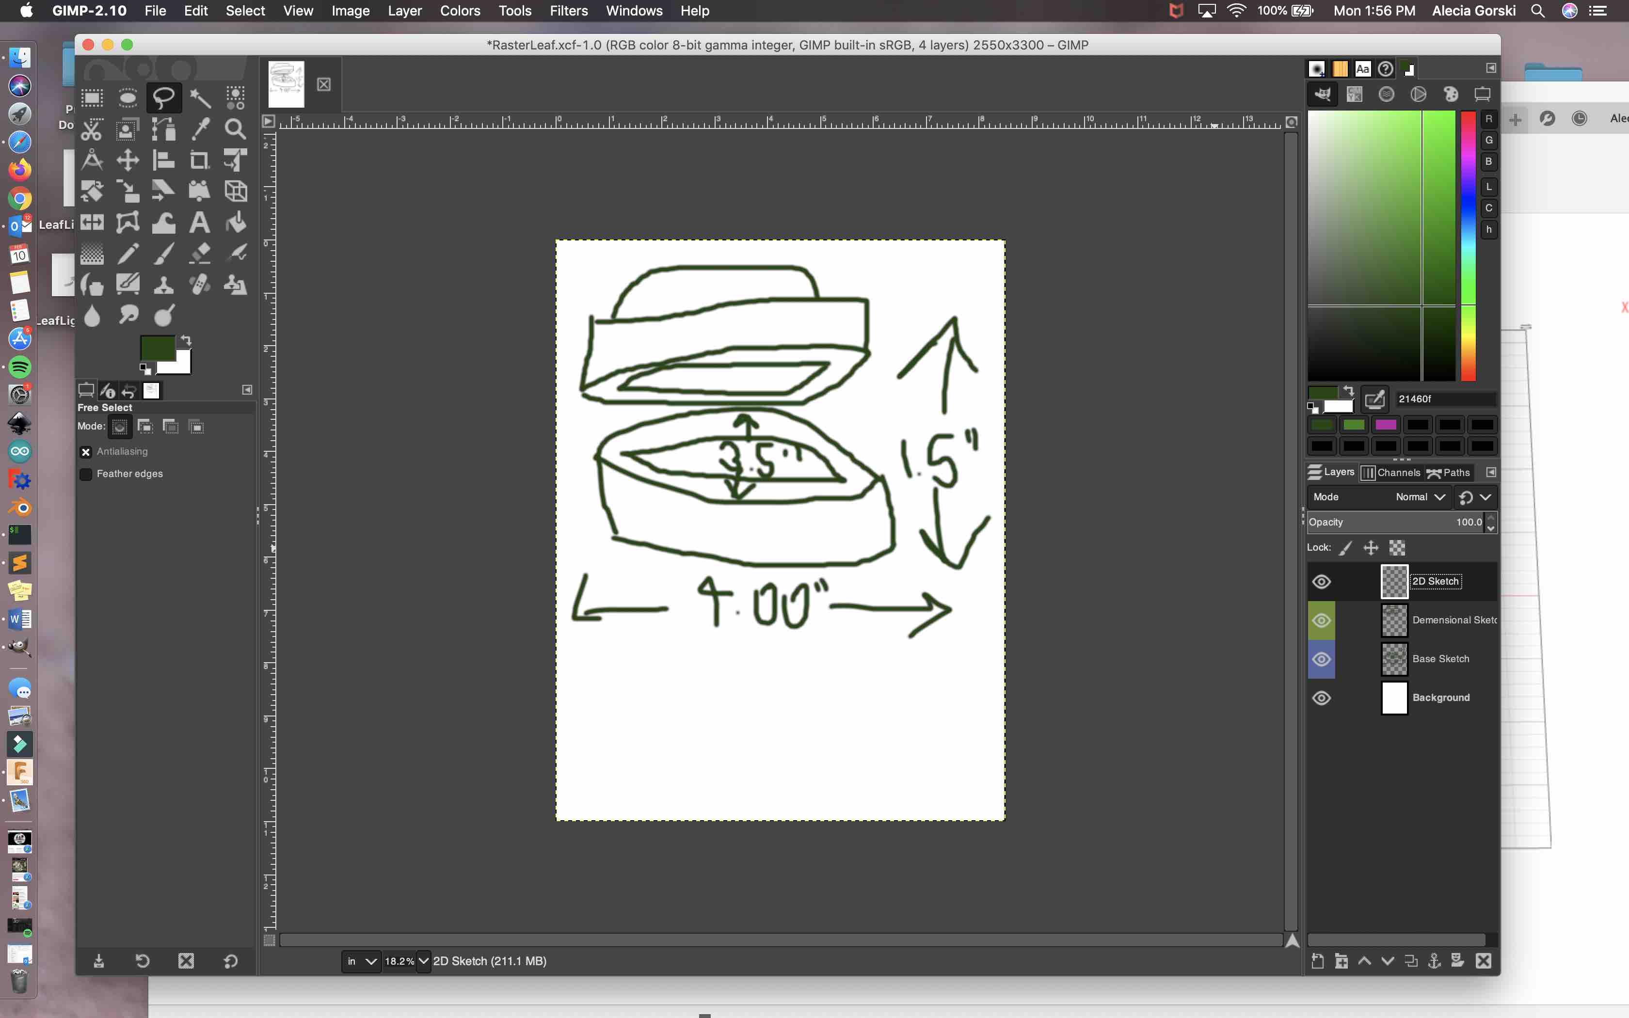The image size is (1629, 1018).
Task: Open the Select menu
Action: pyautogui.click(x=245, y=11)
